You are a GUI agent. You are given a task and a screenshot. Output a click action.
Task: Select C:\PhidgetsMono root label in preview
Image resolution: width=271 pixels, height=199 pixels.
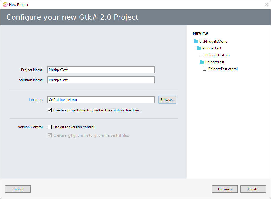(213, 41)
